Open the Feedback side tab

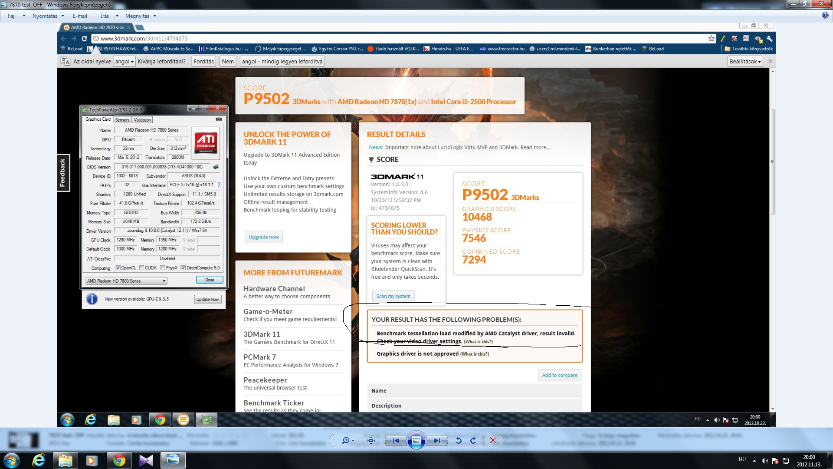(x=63, y=173)
